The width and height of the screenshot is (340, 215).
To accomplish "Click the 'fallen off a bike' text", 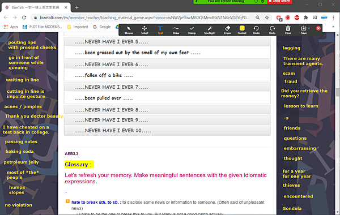I will [104, 75].
